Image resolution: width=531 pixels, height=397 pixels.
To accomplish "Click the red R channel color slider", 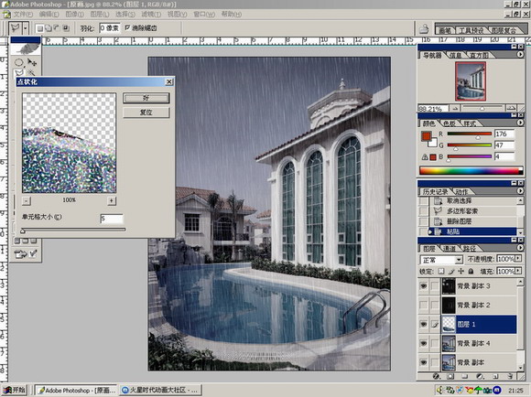I will 469,134.
